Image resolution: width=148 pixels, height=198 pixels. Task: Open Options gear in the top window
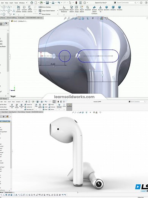coord(85,3)
